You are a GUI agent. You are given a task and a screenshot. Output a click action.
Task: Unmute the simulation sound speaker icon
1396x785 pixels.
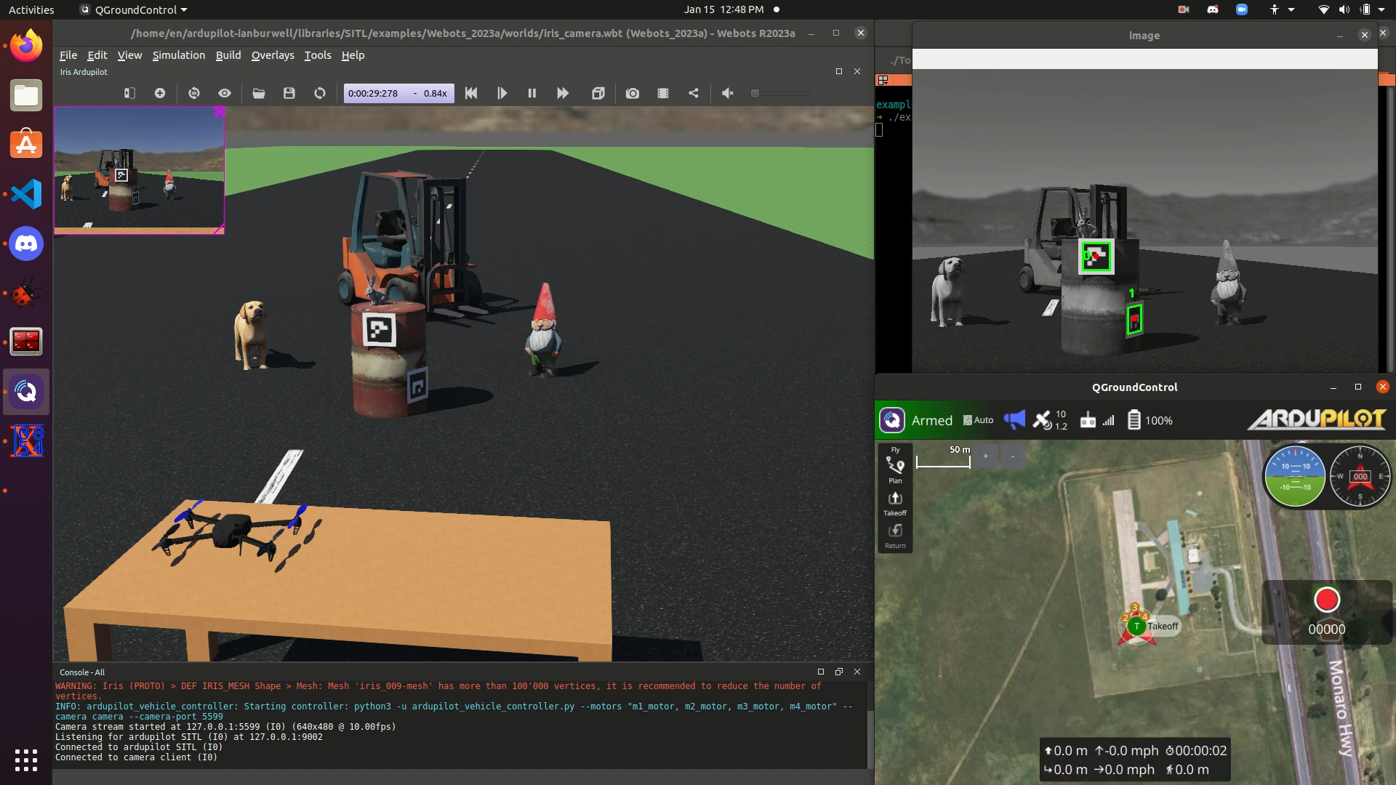pos(727,93)
